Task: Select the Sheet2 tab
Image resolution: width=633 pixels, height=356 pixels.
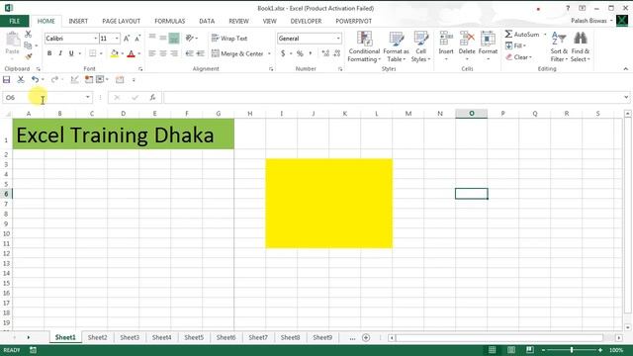Action: pyautogui.click(x=97, y=337)
